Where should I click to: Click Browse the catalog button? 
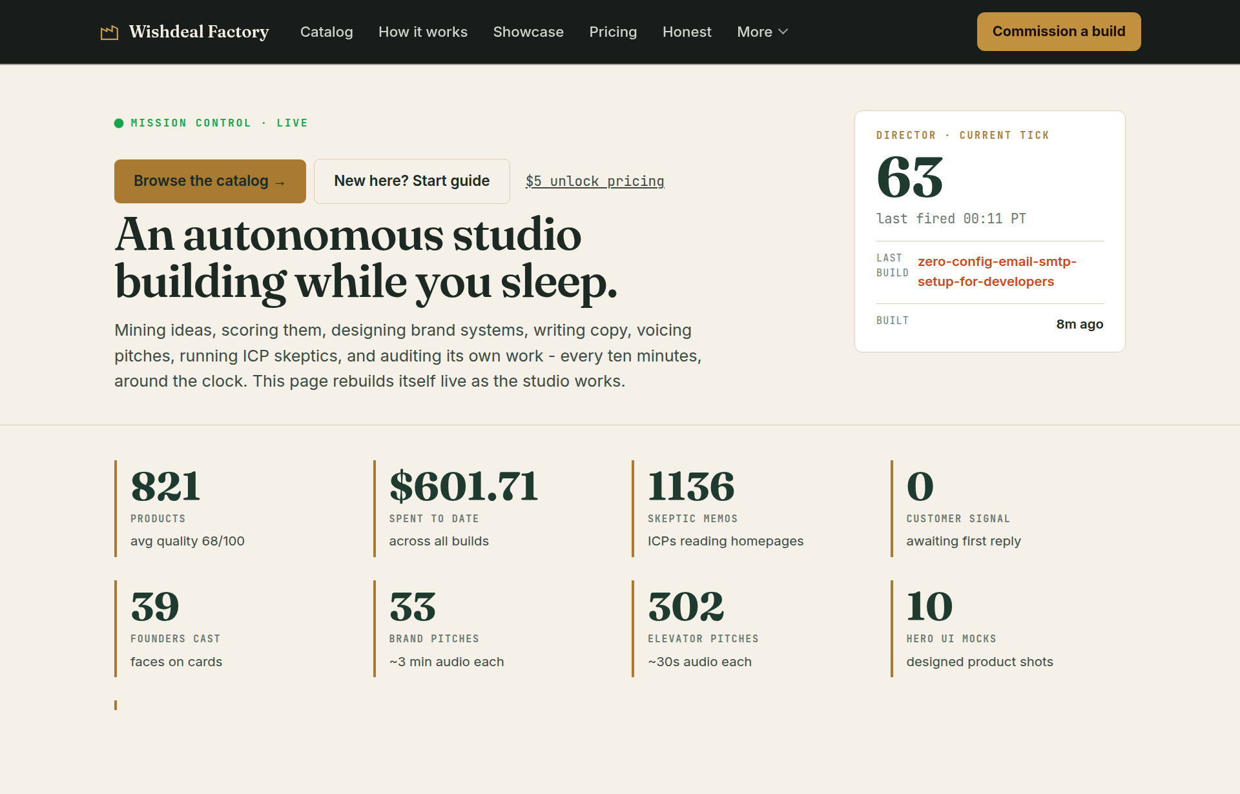coord(210,181)
